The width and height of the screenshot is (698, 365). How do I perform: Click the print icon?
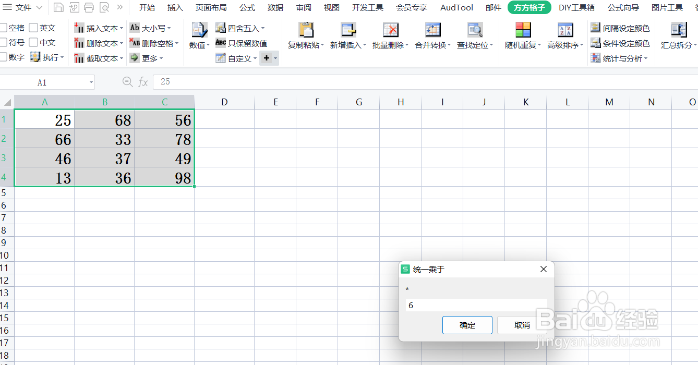(x=89, y=7)
